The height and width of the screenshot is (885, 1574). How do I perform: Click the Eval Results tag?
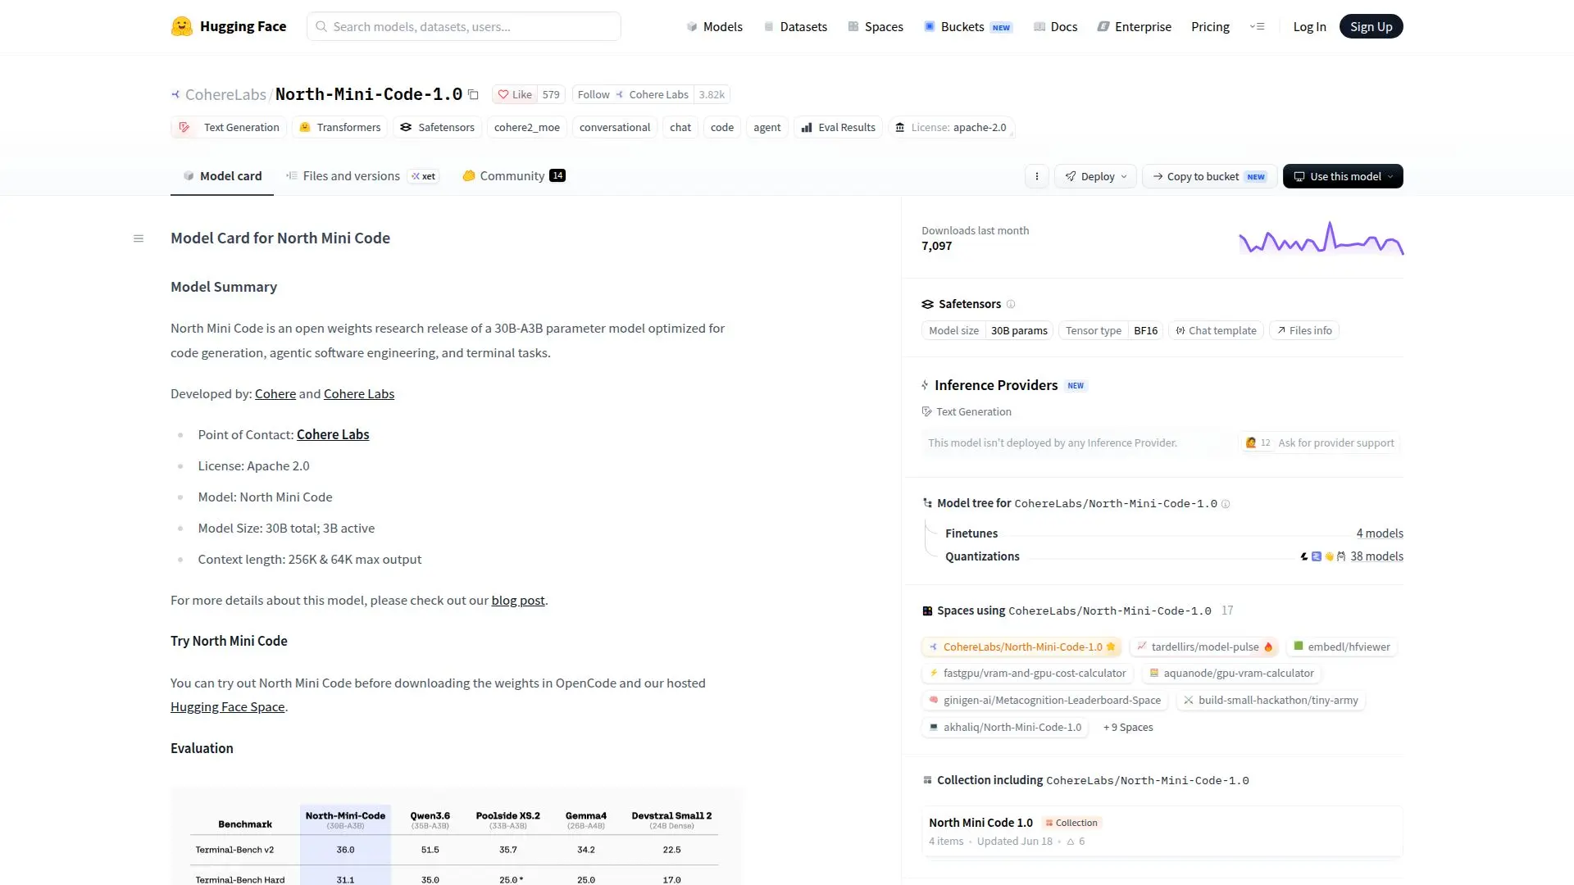(x=838, y=127)
